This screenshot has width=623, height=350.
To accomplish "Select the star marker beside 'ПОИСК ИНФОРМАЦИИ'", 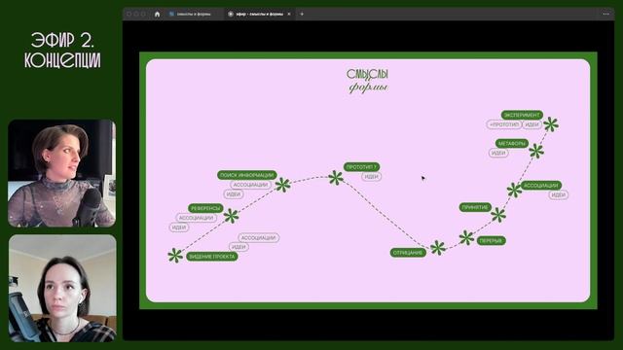I will (283, 185).
